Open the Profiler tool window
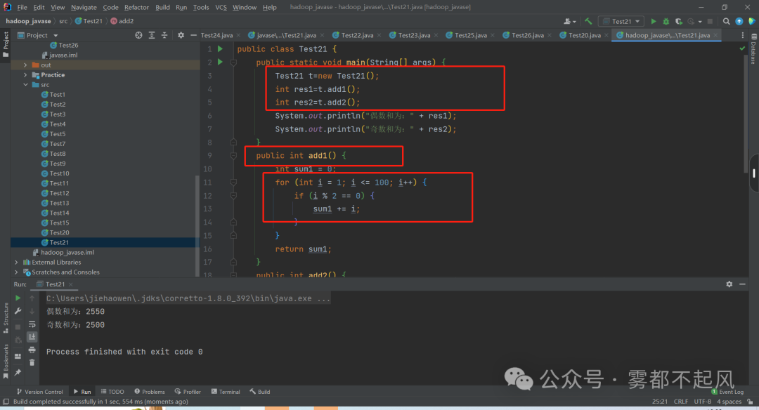759x410 pixels. pyautogui.click(x=188, y=392)
